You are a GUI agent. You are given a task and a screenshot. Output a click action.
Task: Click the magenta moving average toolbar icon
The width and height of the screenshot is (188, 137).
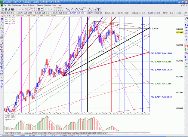click(29, 9)
